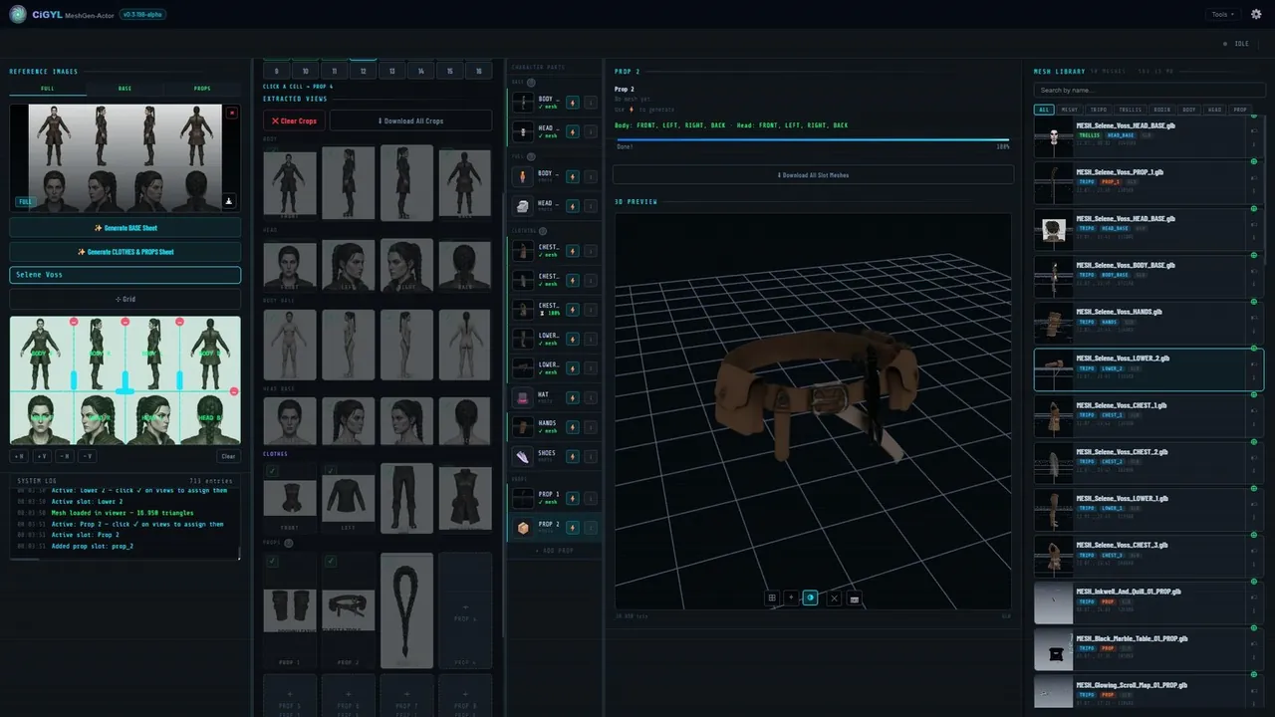Filter mesh library by PROP

(1240, 110)
